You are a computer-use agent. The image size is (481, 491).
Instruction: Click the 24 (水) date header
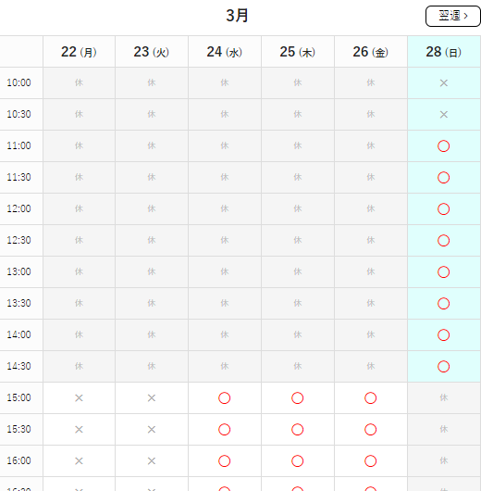[x=224, y=52]
